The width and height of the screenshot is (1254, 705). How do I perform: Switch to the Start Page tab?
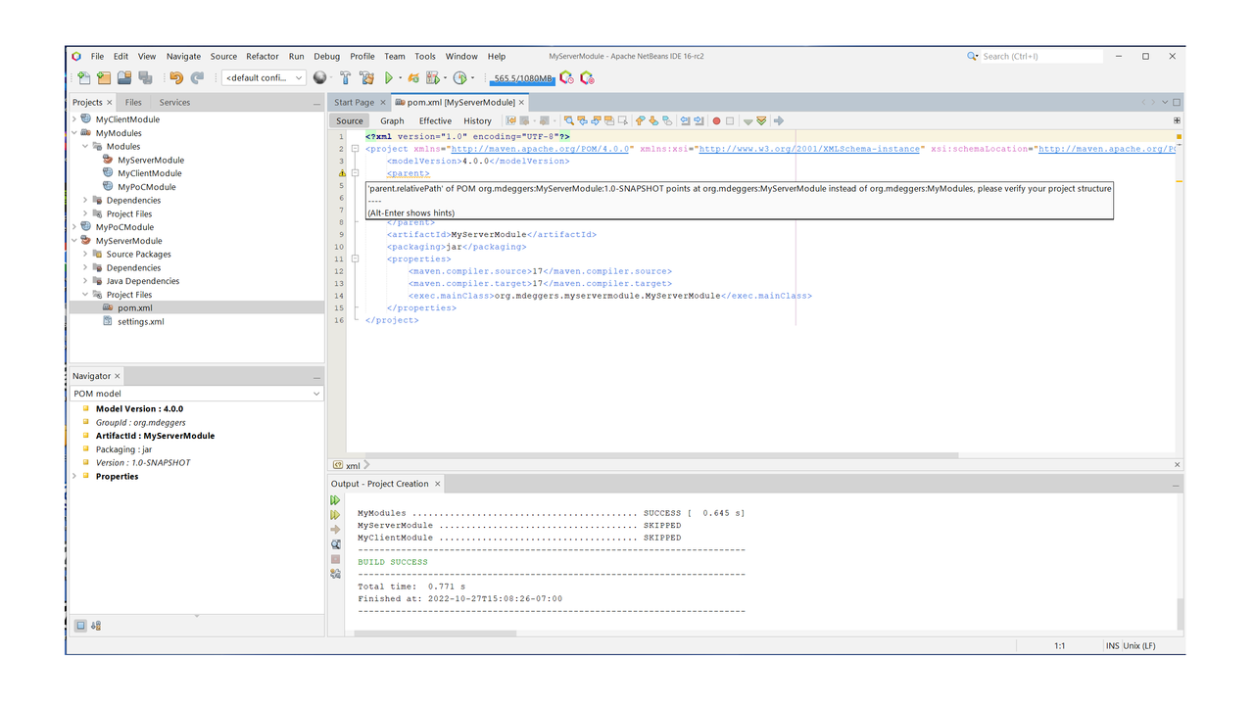[x=354, y=102]
